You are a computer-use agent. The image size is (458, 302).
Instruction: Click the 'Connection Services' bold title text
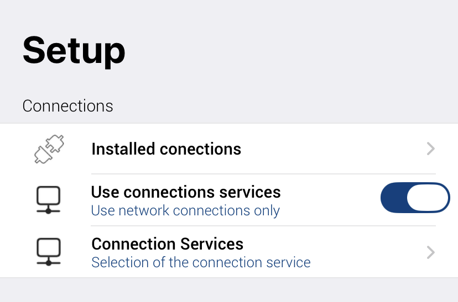[x=167, y=243]
